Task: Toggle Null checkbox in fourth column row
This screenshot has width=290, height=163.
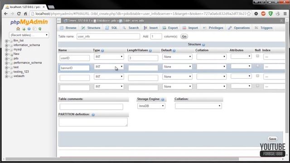Action: point(257,86)
